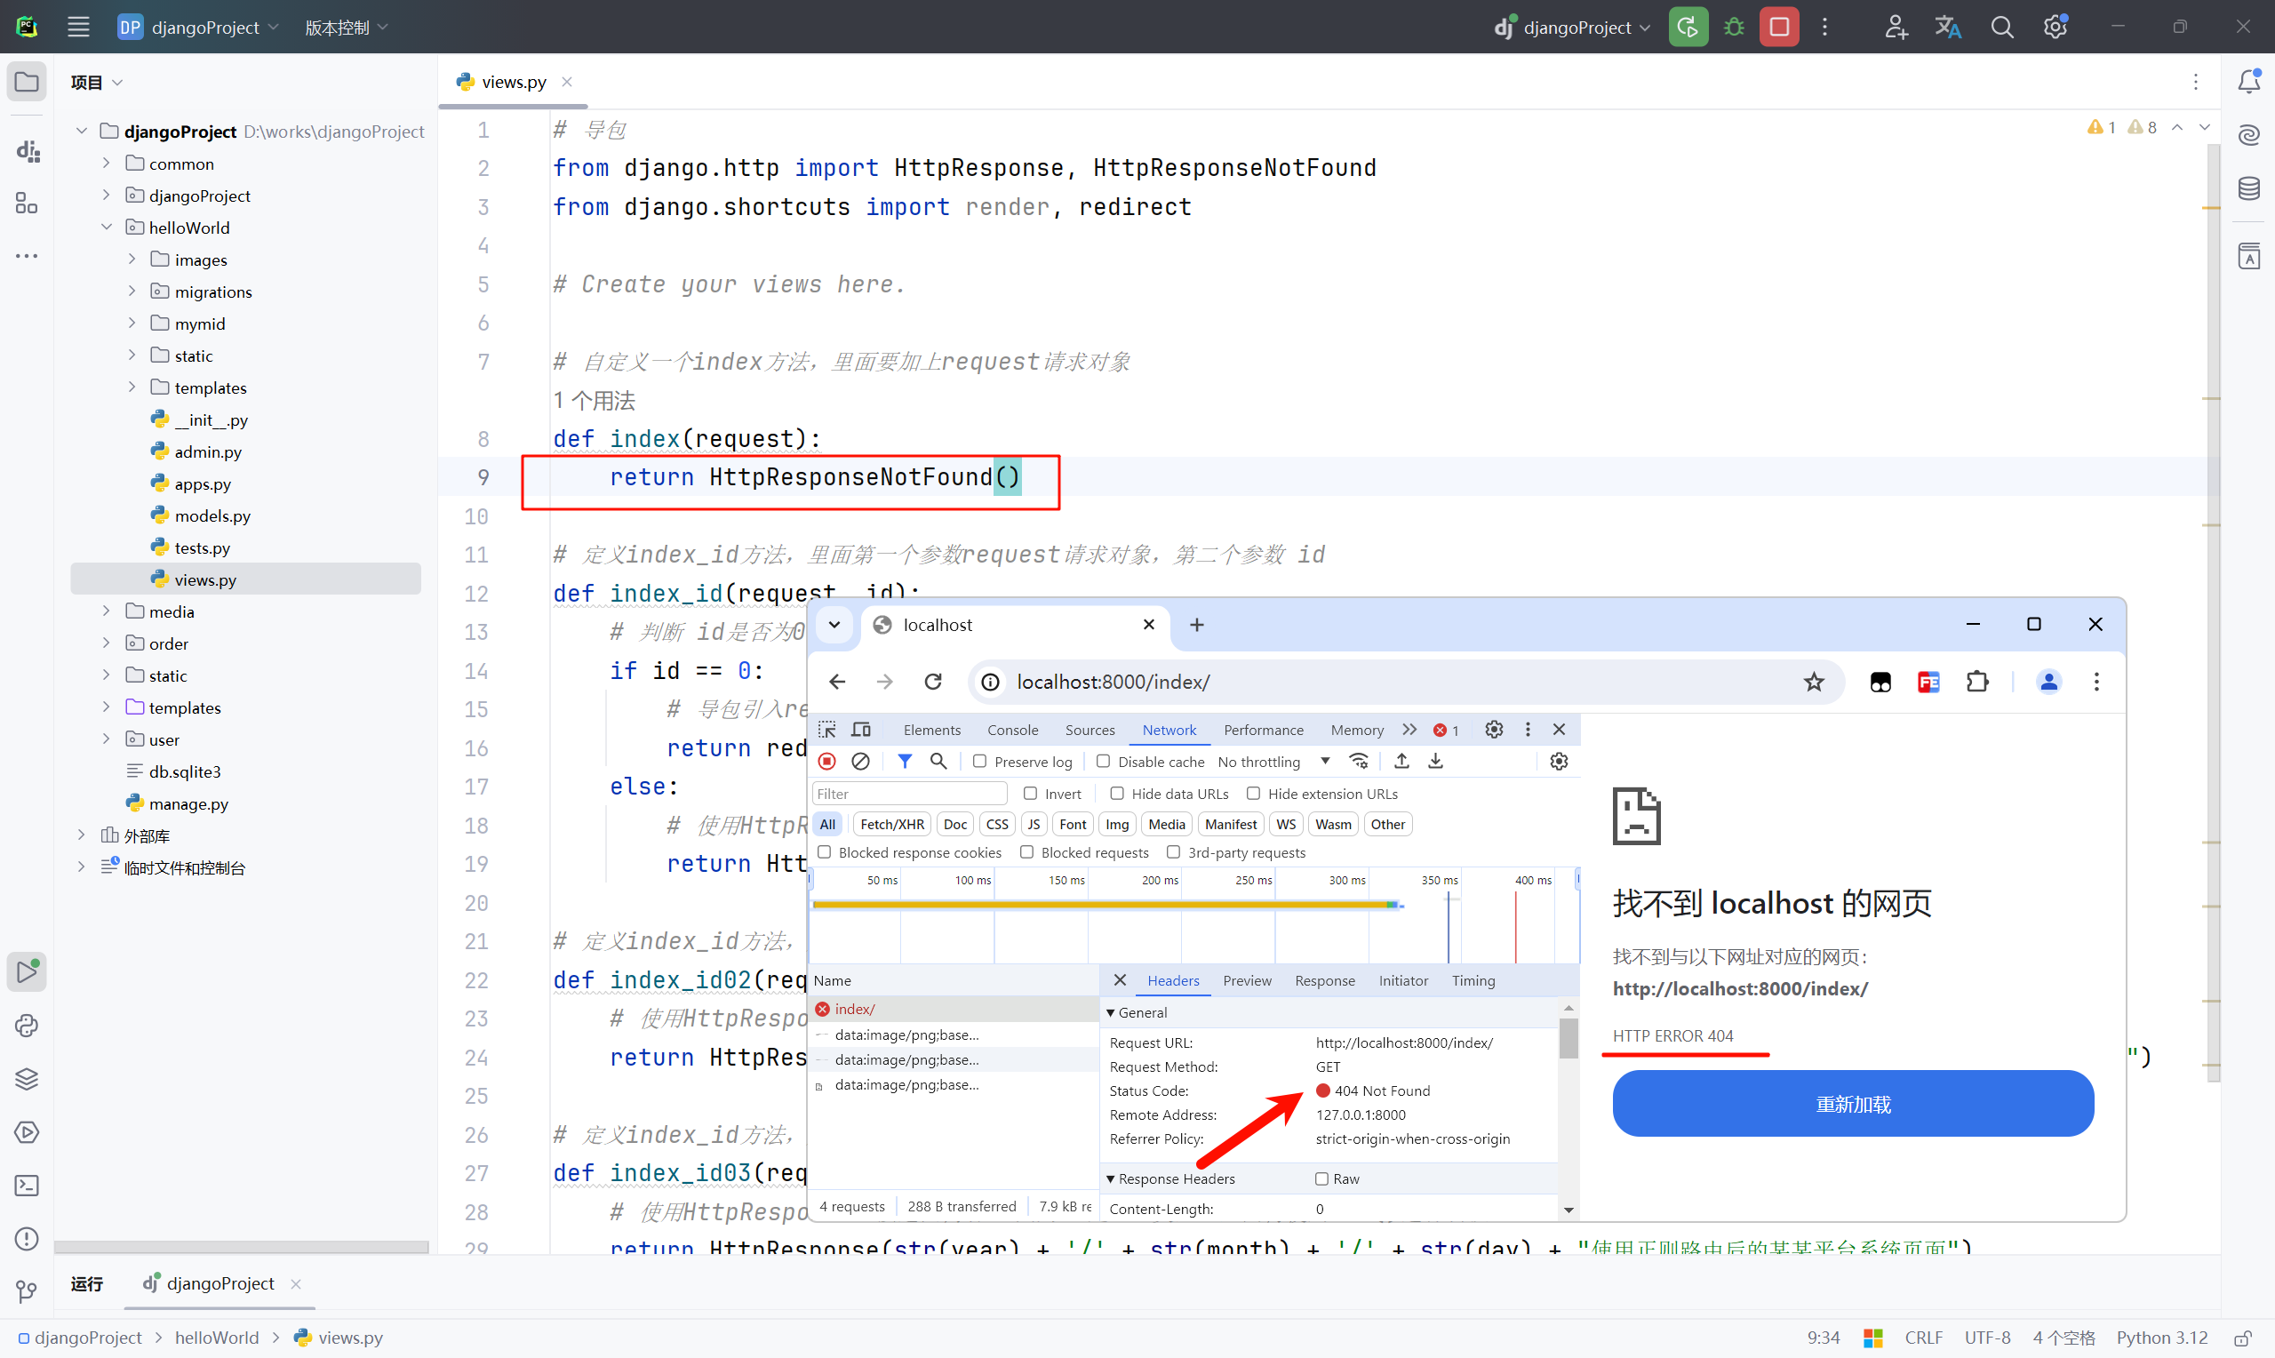Open DevTools settings gear icon
This screenshot has width=2275, height=1358.
(x=1494, y=730)
